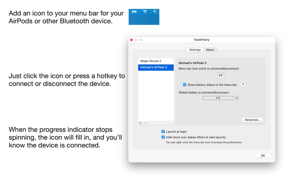Clear the F12 hotkey with the X button
The image size is (288, 179).
[x=237, y=98]
